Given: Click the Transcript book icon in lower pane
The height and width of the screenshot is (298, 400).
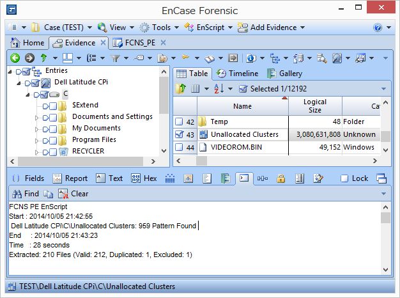Looking at the screenshot, I should click(226, 178).
